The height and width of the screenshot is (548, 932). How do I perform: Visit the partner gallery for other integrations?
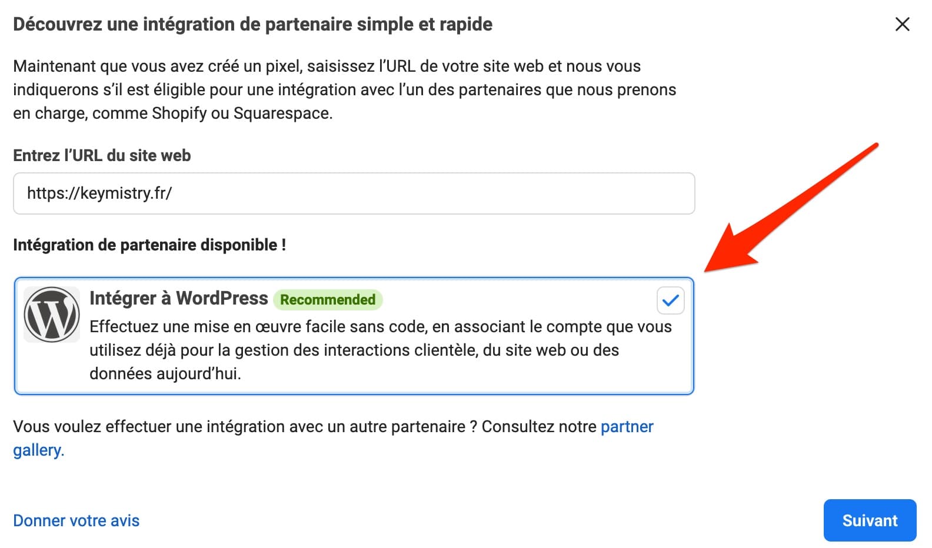point(625,427)
